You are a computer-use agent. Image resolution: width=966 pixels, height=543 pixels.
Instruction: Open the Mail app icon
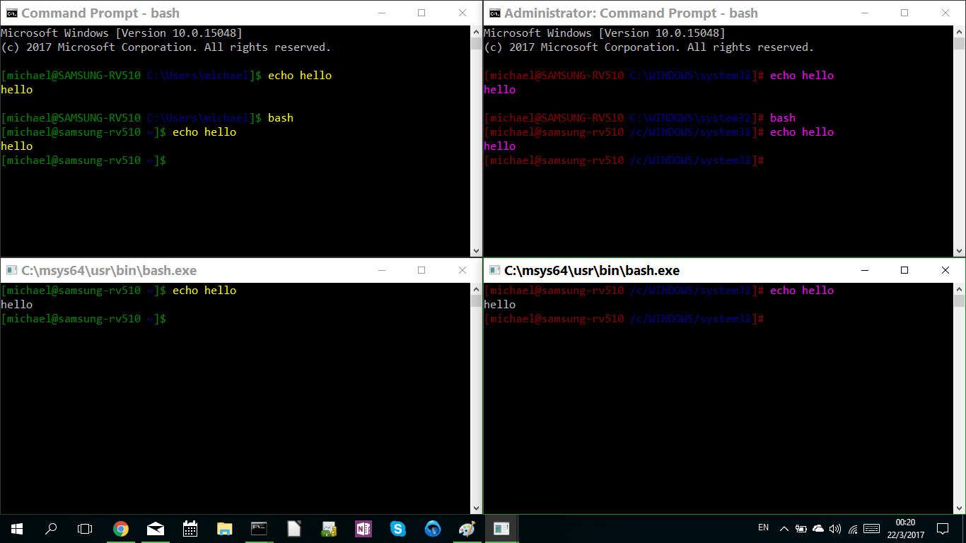pos(156,529)
